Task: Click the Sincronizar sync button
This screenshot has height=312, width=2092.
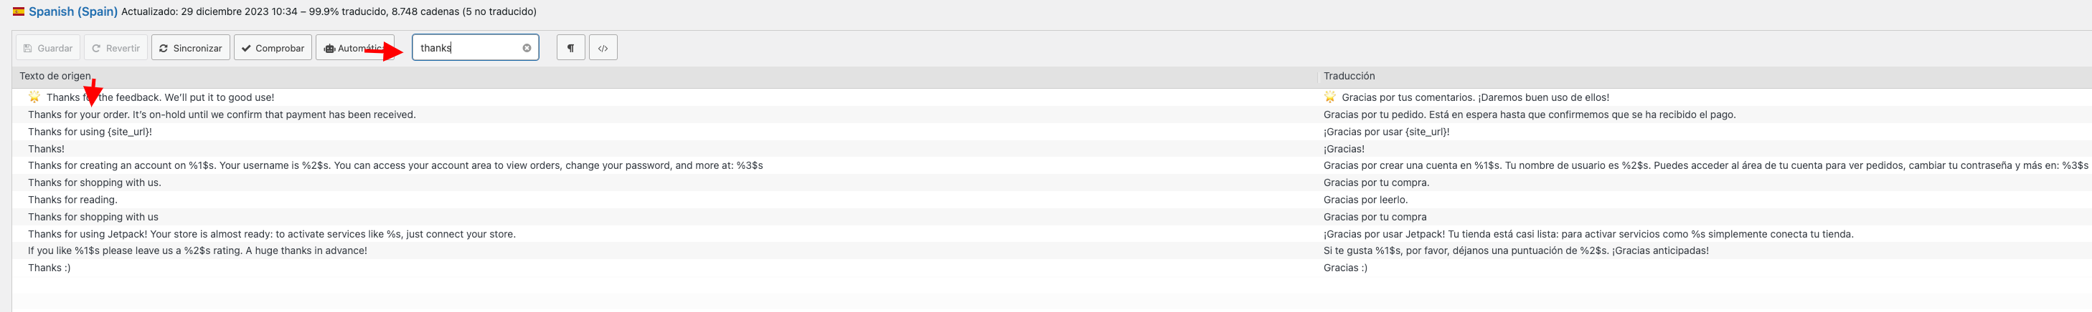Action: point(191,48)
